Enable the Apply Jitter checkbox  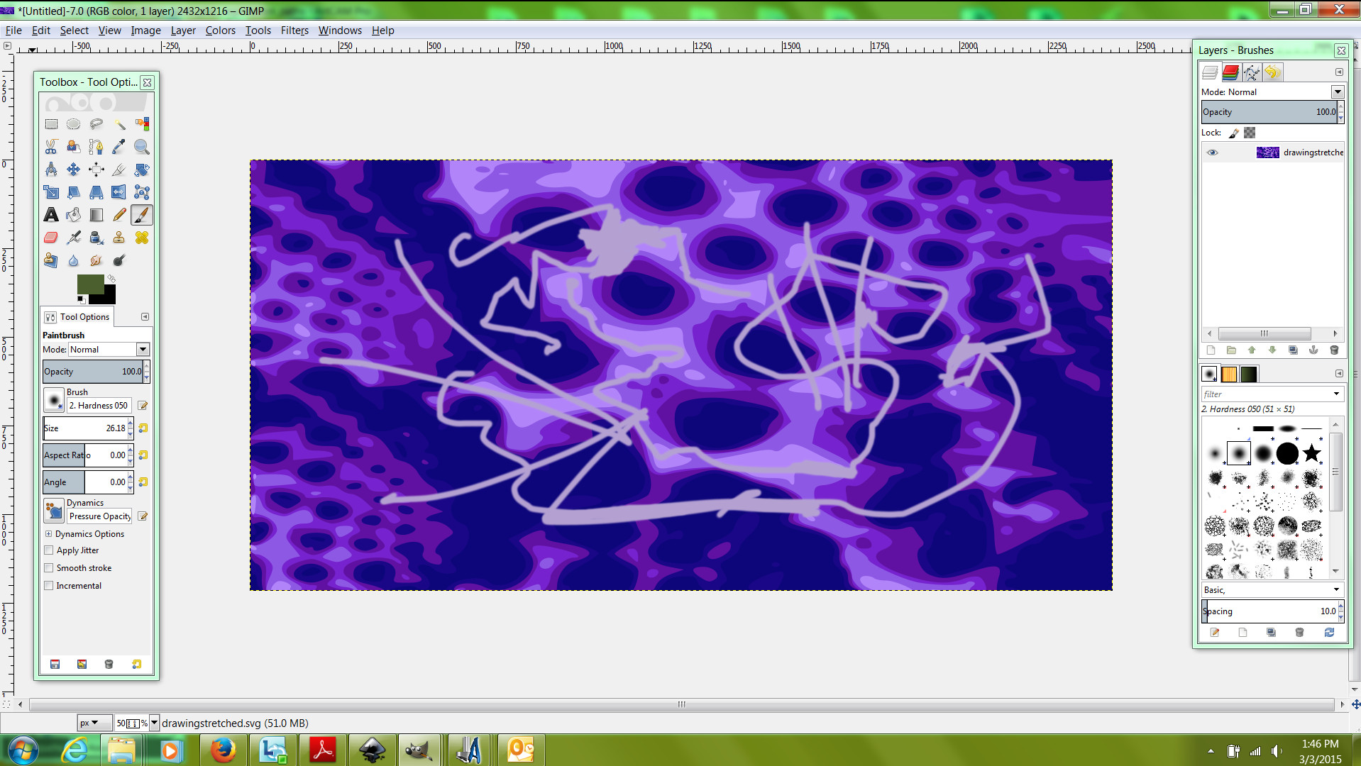(49, 550)
